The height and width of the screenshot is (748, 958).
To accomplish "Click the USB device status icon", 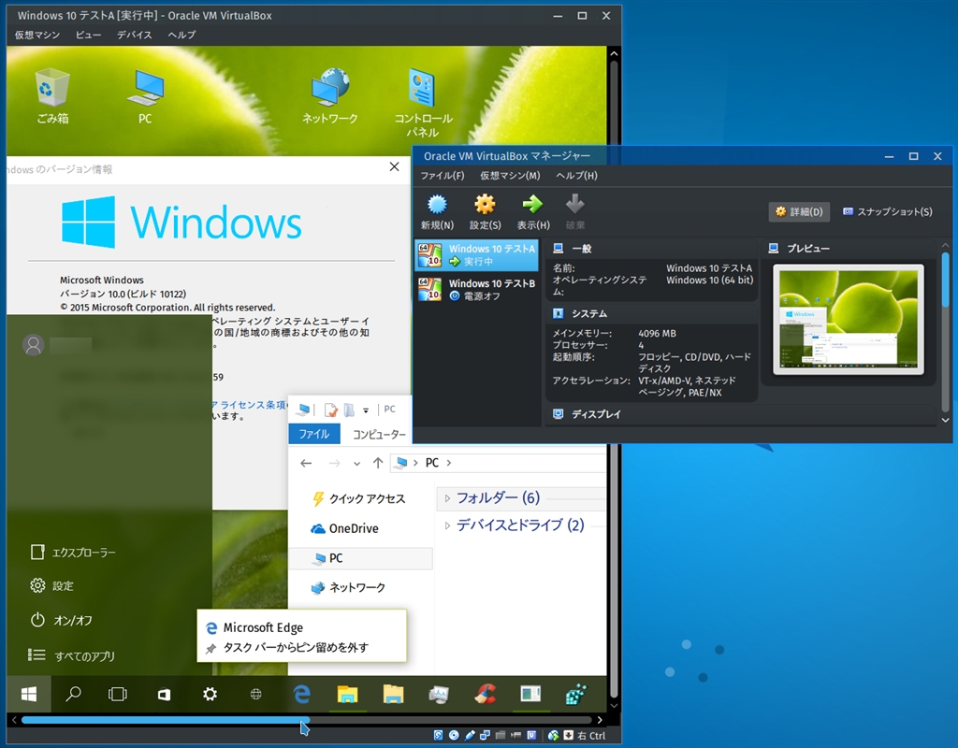I will click(x=470, y=735).
